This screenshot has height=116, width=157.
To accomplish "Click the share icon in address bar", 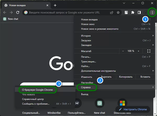I will [112, 12].
